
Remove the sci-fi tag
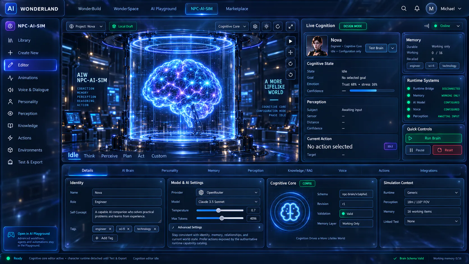coord(128,229)
